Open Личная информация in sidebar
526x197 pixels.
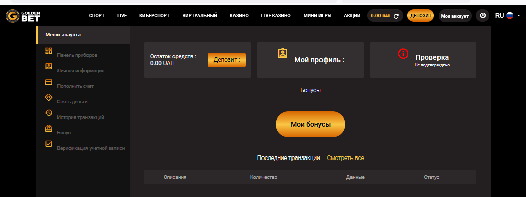point(80,71)
